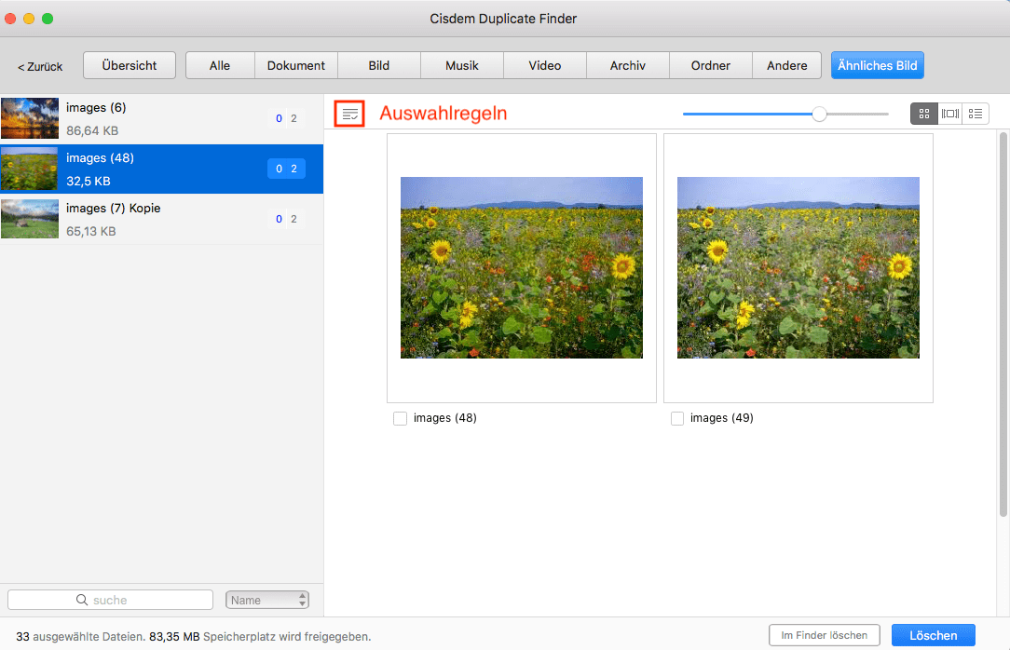
Task: Click Im Finder löschen
Action: point(825,634)
